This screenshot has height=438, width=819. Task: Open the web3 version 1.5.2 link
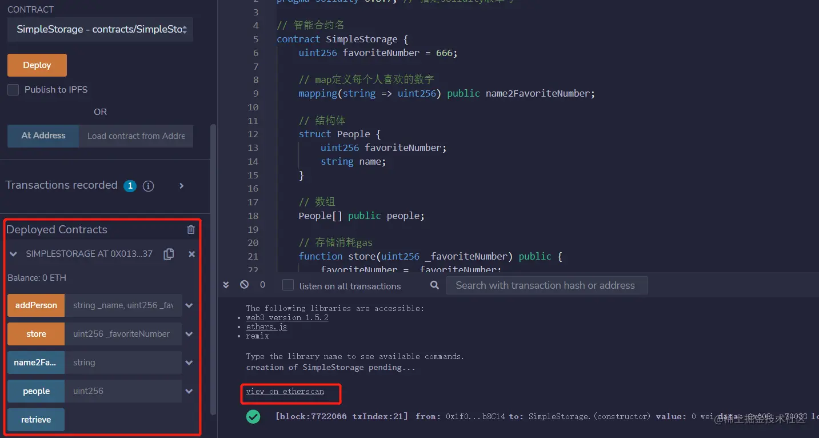[287, 317]
